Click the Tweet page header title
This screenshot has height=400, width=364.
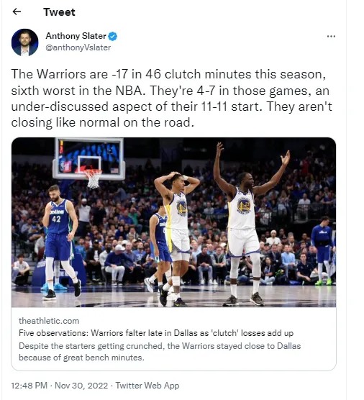pos(59,12)
